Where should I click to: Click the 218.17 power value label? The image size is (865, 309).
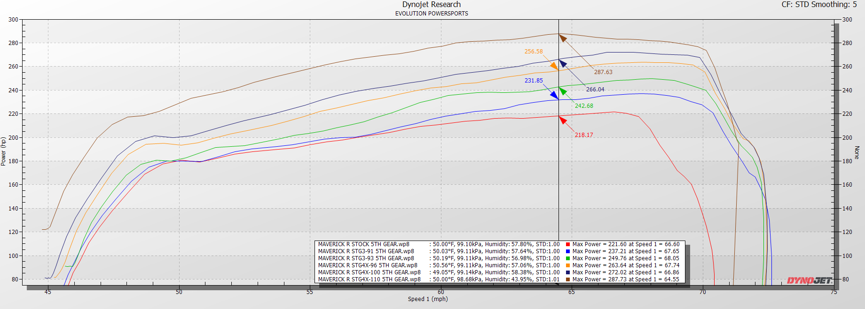[x=584, y=135]
